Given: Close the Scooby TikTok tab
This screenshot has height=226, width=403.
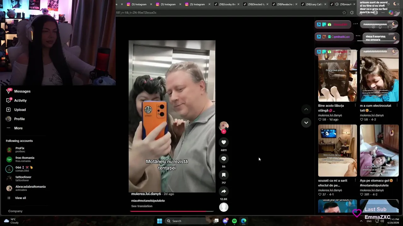Looking at the screenshot, I should pyautogui.click(x=238, y=4).
